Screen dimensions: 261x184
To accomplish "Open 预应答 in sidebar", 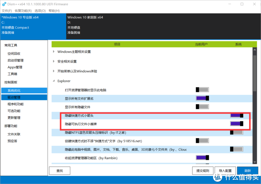I will point(12,141).
